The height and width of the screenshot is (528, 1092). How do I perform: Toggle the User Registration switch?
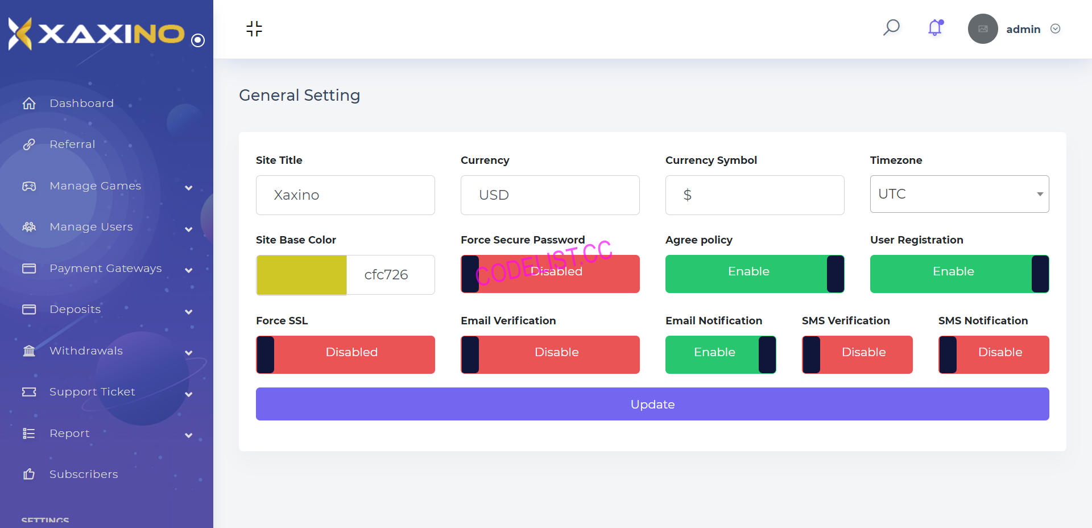959,274
